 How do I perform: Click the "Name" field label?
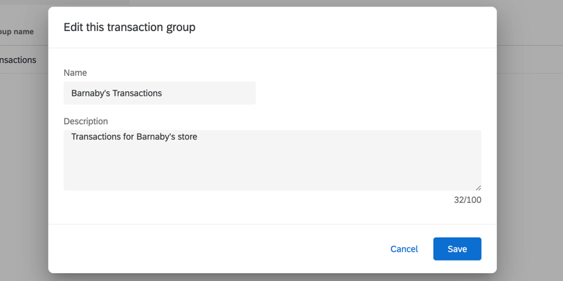pyautogui.click(x=76, y=73)
